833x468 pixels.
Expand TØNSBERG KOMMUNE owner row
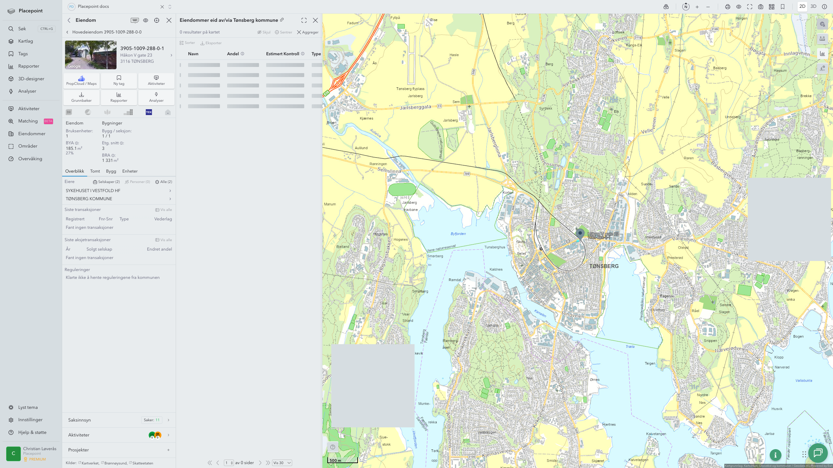click(x=118, y=199)
